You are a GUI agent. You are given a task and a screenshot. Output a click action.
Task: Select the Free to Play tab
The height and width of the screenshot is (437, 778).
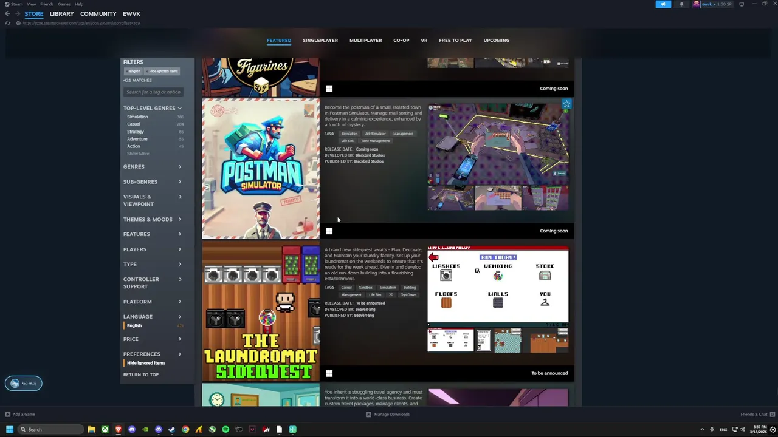coord(455,41)
